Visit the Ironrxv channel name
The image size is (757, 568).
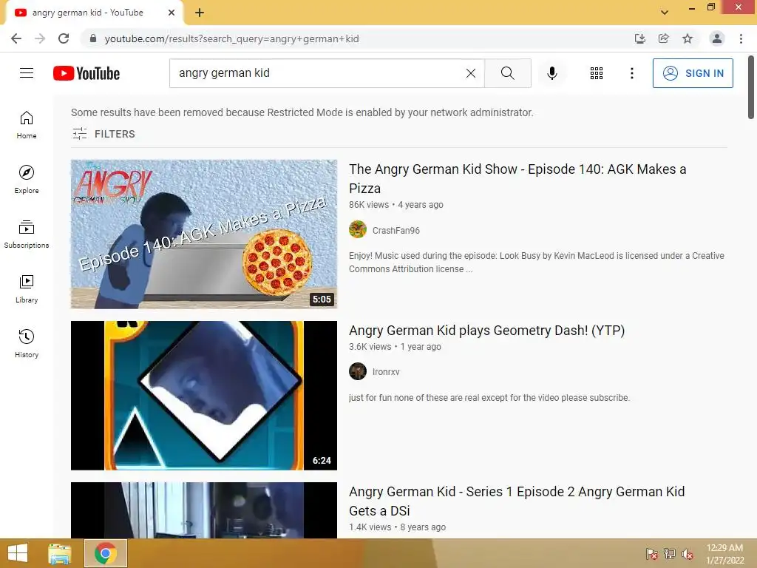point(386,372)
